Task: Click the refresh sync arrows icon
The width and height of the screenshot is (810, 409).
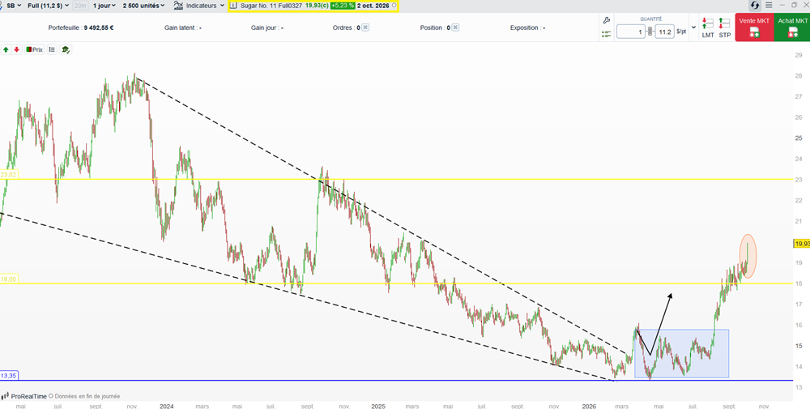Action: (x=755, y=5)
